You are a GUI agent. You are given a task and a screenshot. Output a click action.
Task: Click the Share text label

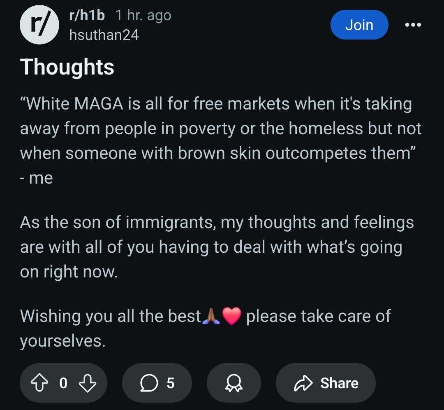[x=339, y=383]
